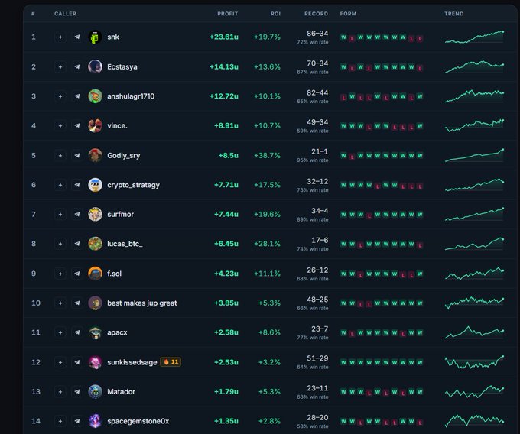Screen dimensions: 520x434
Task: Click the plus button in snk's row
Action: coord(60,37)
